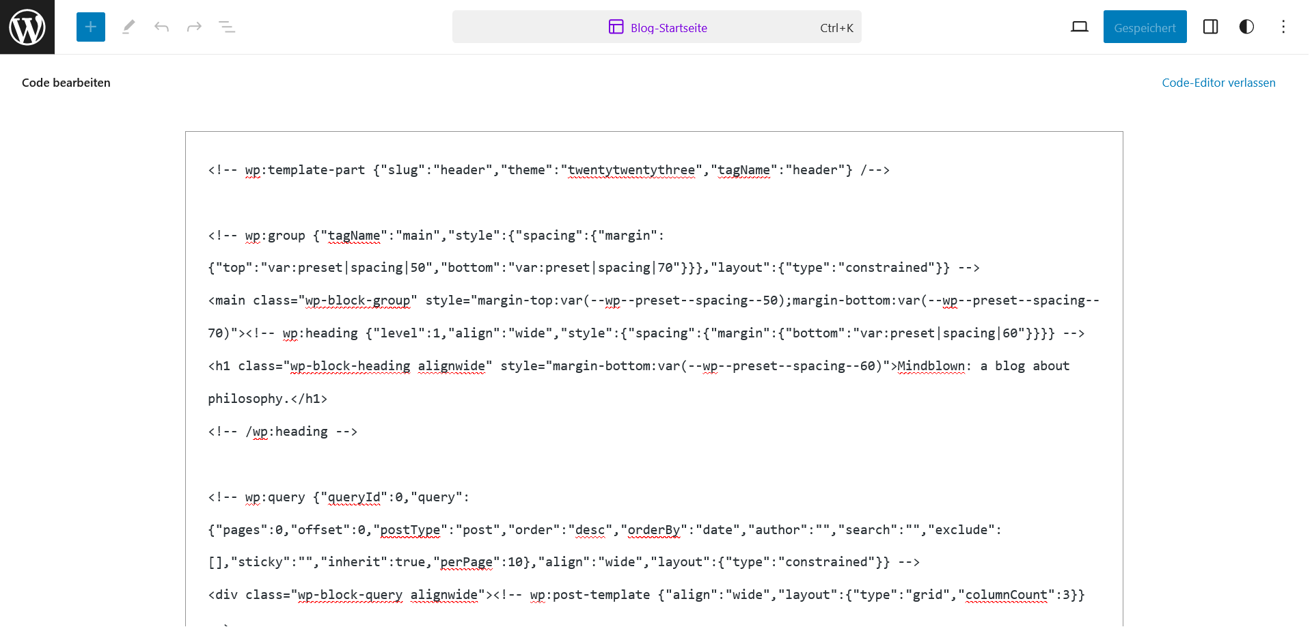This screenshot has height=627, width=1312.
Task: Click the Ctrl+K shortcut hint
Action: pyautogui.click(x=836, y=28)
